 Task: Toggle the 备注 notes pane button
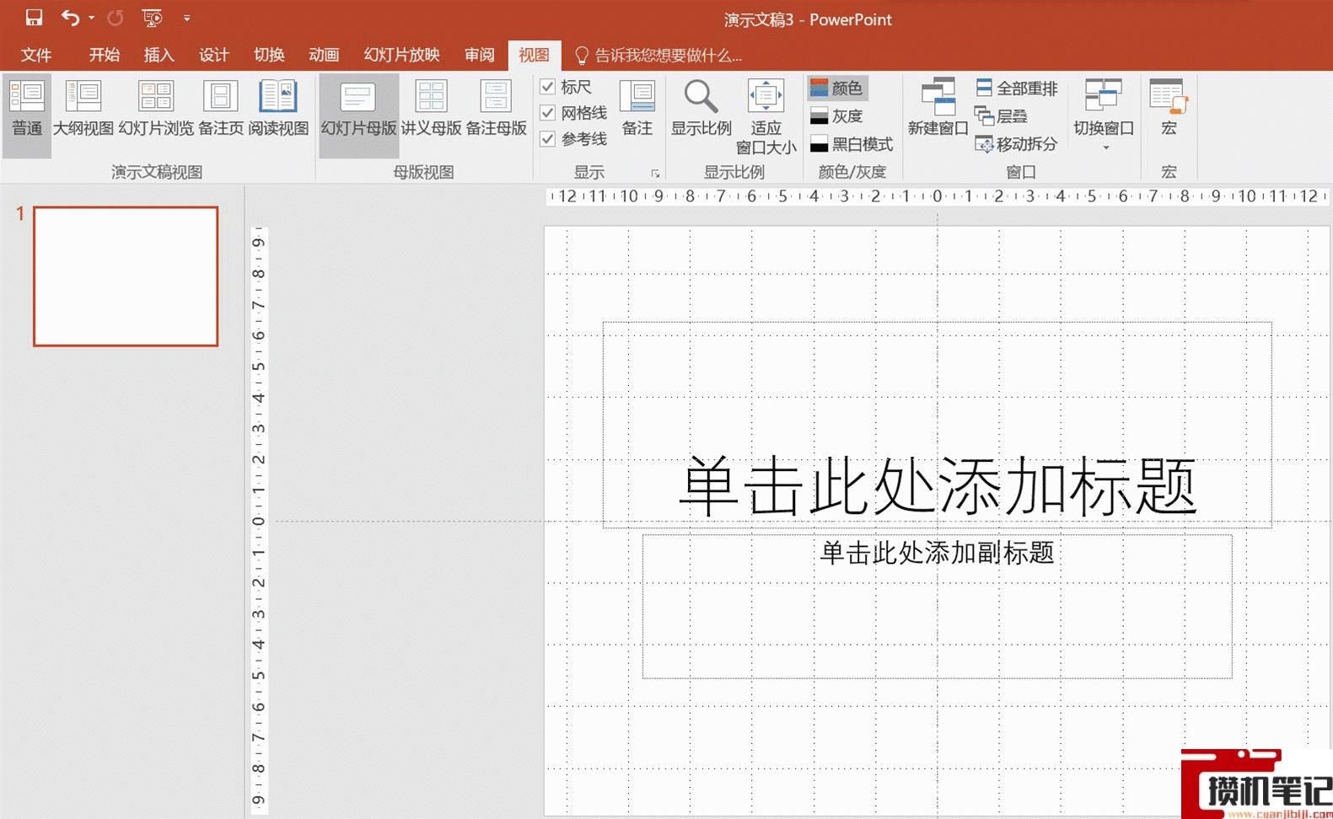(x=637, y=108)
